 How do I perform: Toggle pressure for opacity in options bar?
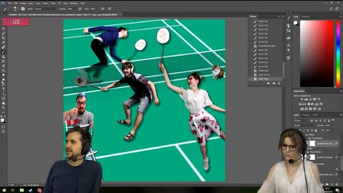(x=80, y=9)
